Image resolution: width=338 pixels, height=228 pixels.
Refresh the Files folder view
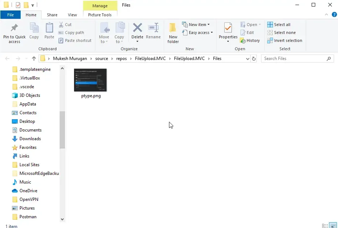pyautogui.click(x=254, y=58)
